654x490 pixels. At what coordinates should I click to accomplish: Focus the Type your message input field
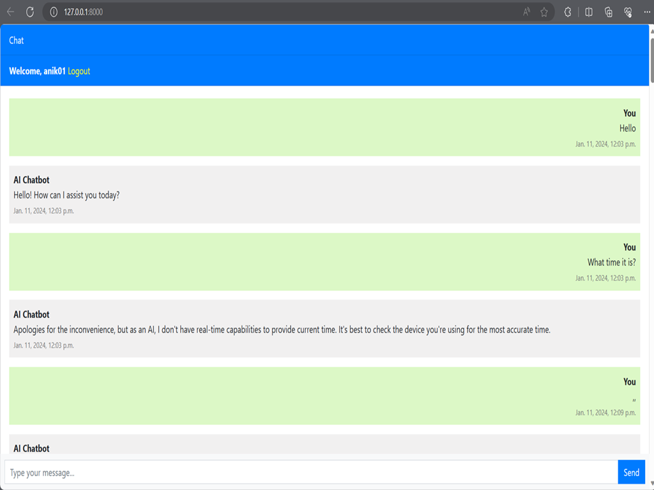(x=311, y=473)
